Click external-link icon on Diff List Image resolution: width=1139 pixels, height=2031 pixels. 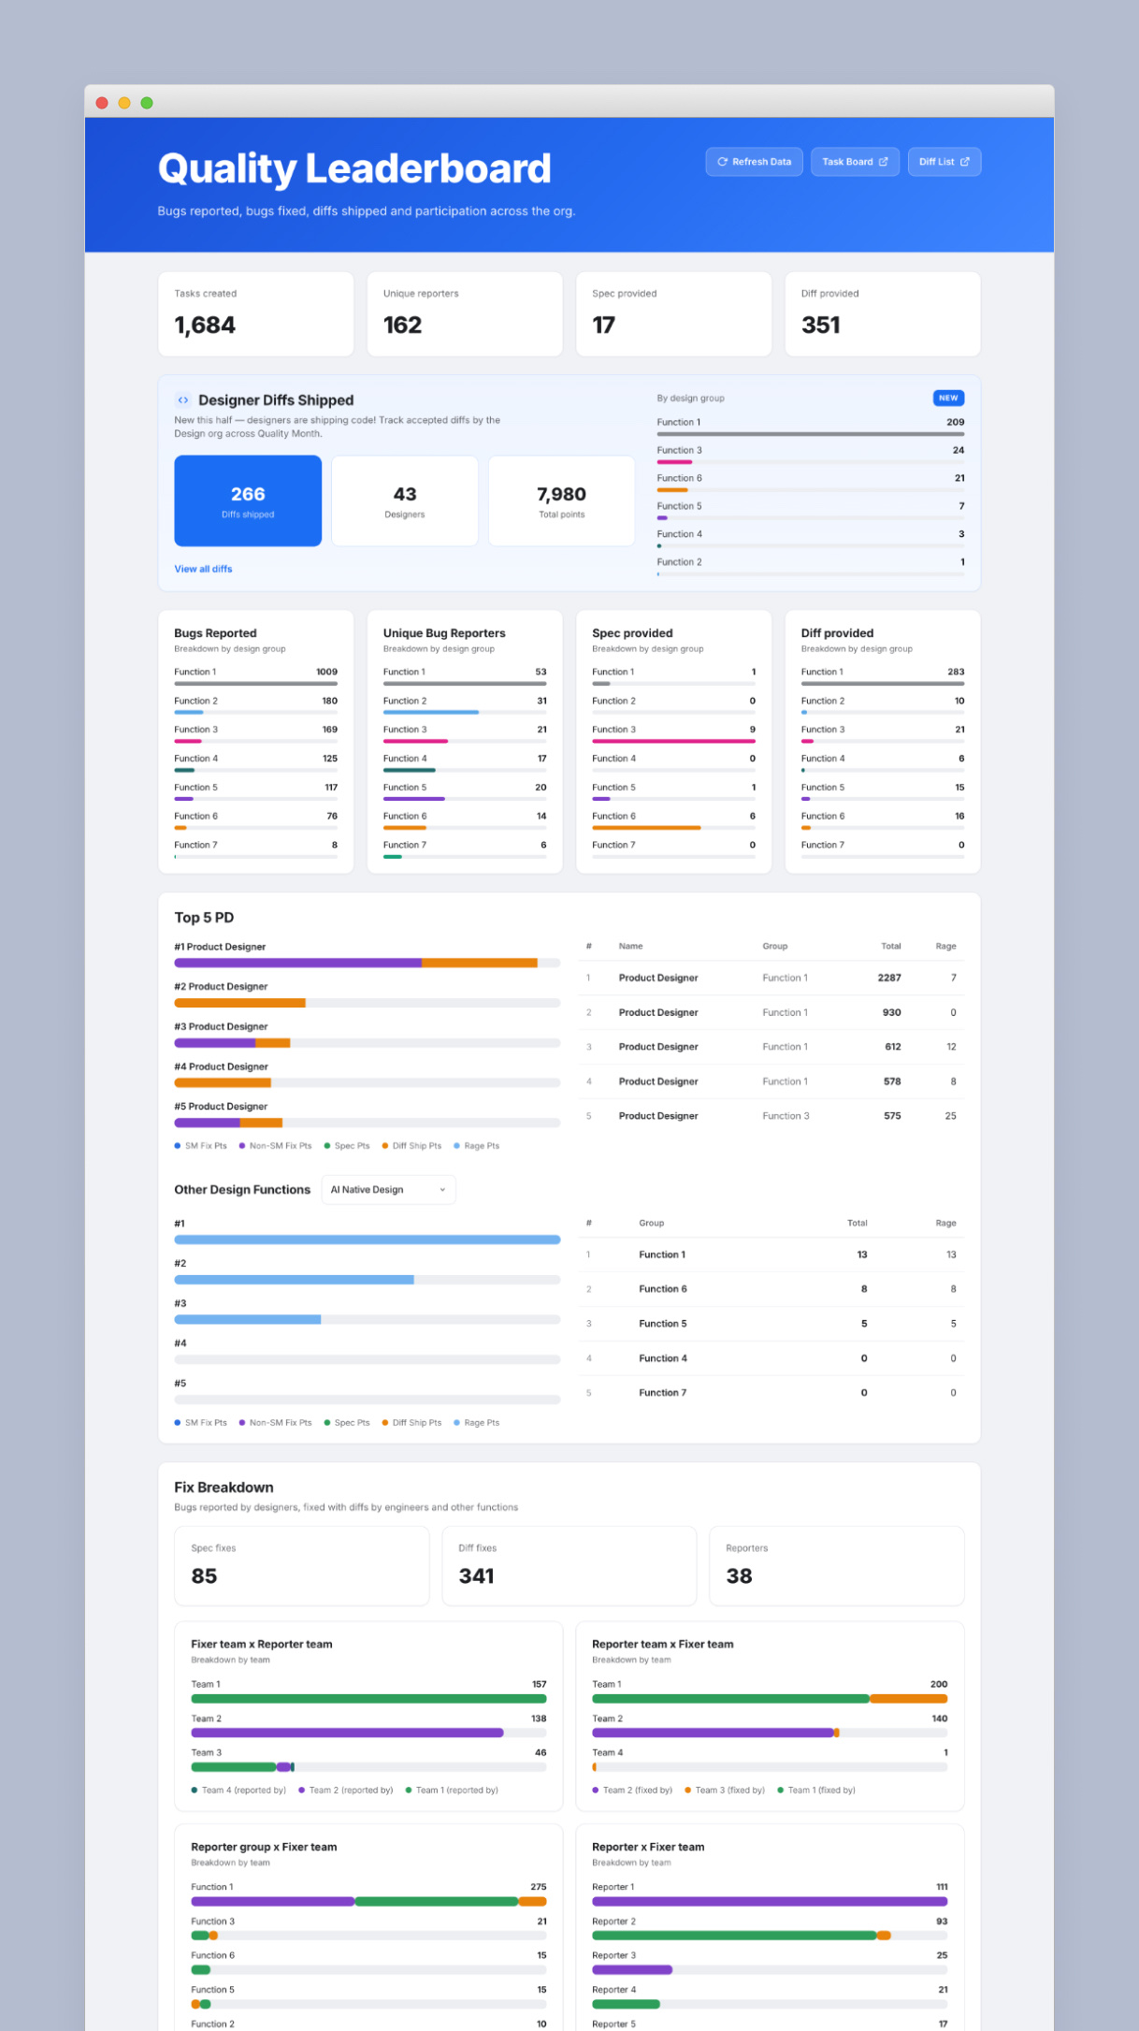(x=965, y=162)
